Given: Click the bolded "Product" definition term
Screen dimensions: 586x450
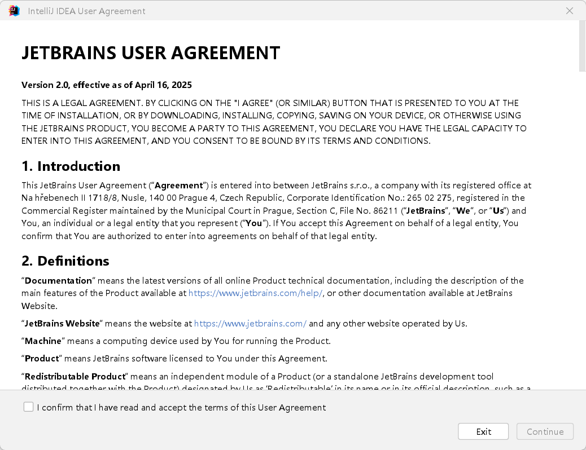Looking at the screenshot, I should point(42,358).
